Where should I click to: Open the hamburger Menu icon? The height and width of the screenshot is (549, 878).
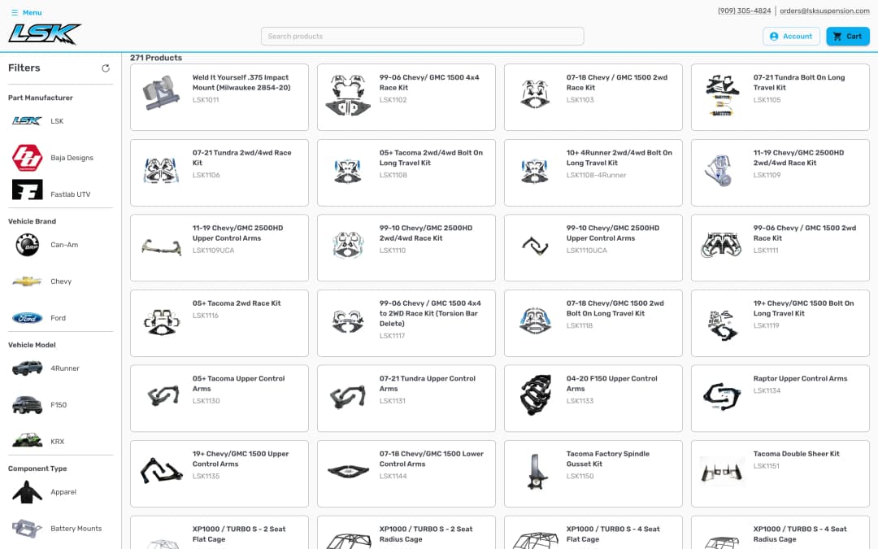(x=15, y=12)
